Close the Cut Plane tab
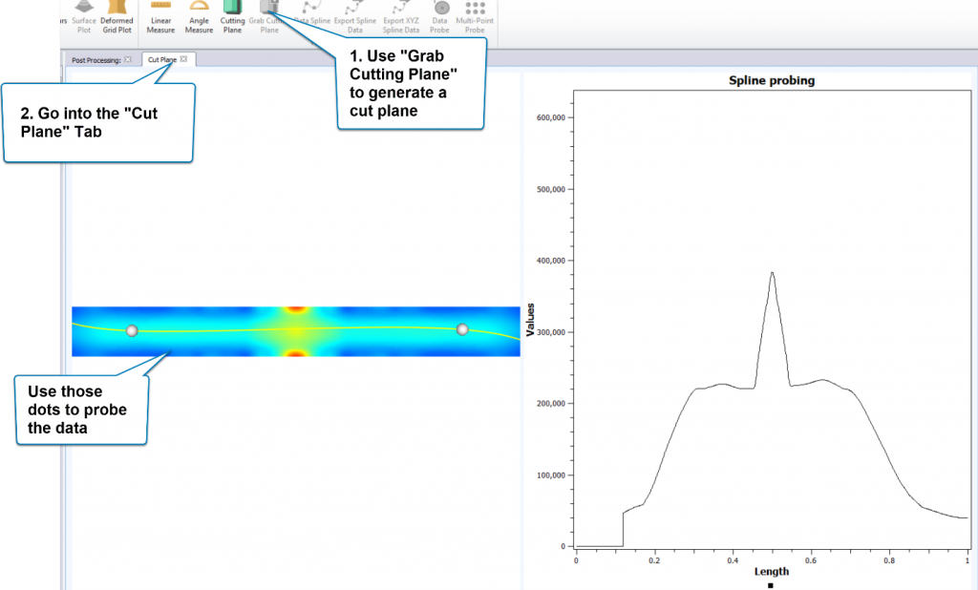Viewport: 978px width, 590px height. point(183,58)
